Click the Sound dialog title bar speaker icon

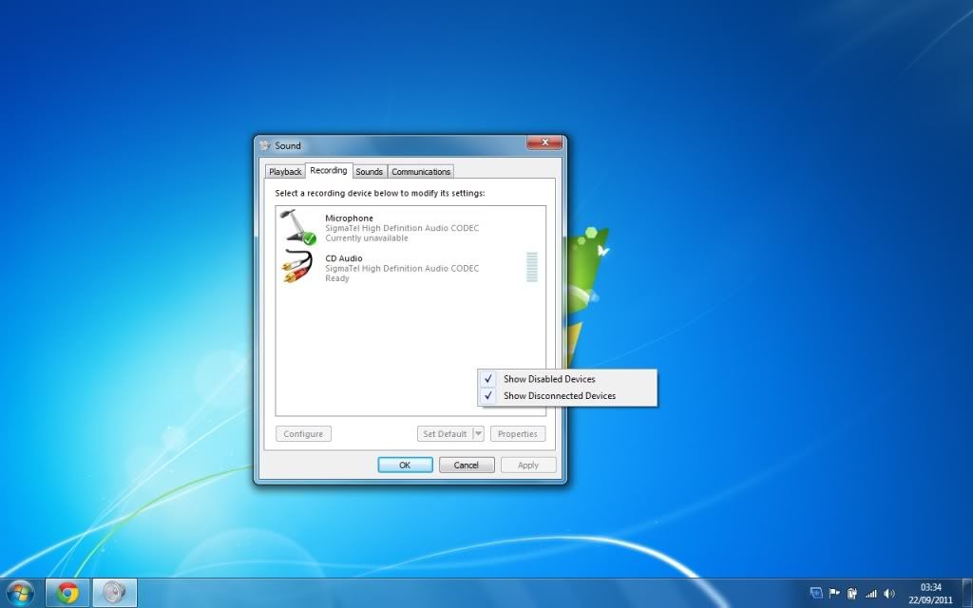(x=265, y=145)
